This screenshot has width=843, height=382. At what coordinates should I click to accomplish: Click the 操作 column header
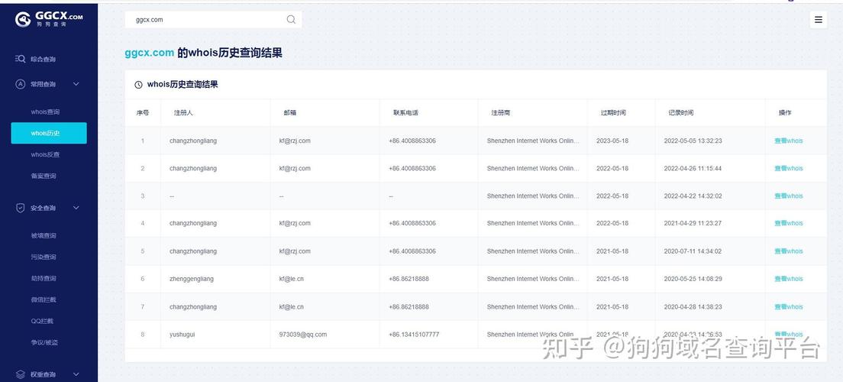click(785, 113)
